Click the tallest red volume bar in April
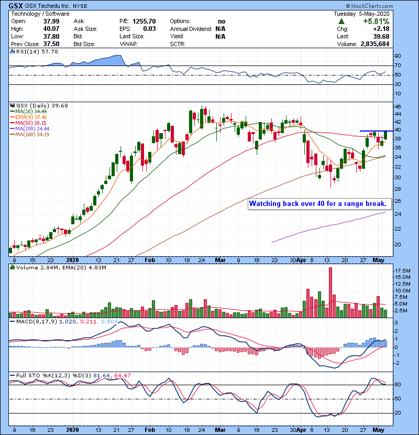 [x=330, y=292]
